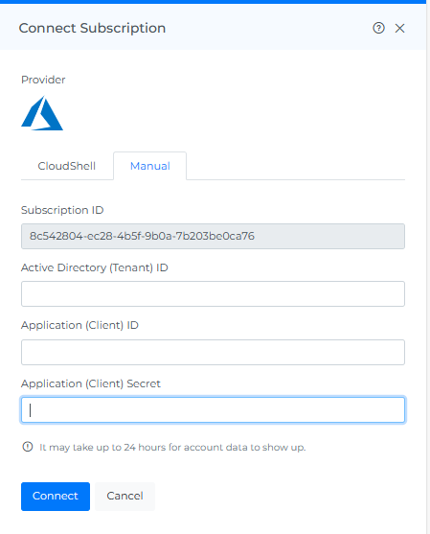Screen dimensions: 430x534
Task: Cancel the subscription connection
Action: [124, 497]
